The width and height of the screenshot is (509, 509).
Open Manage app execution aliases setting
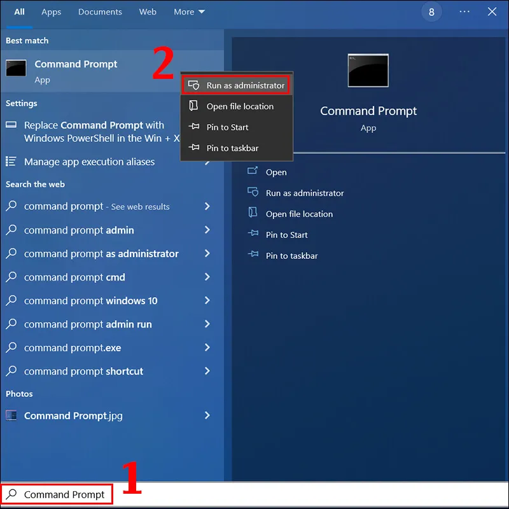coord(112,162)
